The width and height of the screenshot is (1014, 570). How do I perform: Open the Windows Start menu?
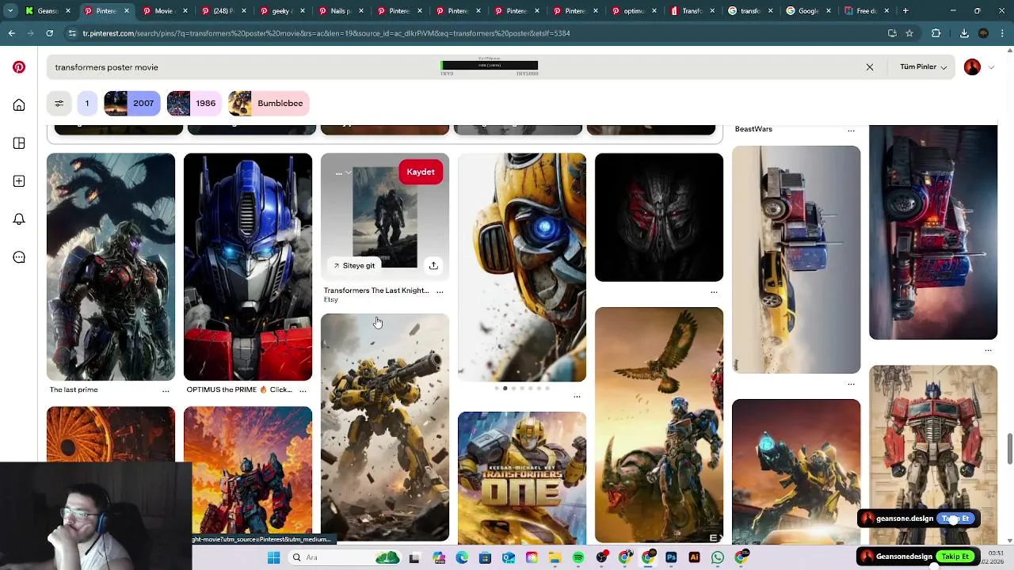(x=273, y=558)
